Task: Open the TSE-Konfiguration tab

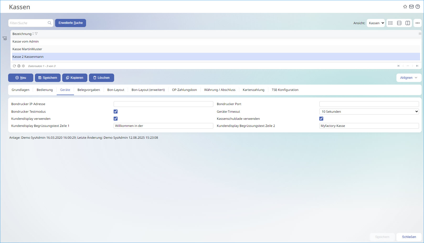Action: click(x=285, y=90)
